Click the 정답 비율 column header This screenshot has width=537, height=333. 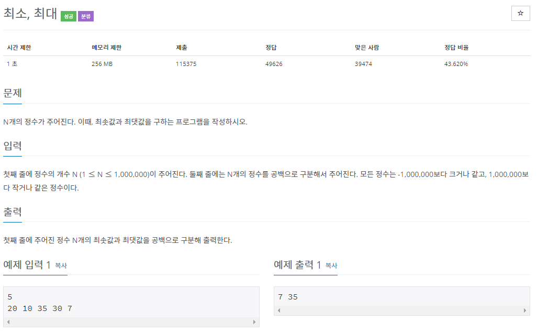point(456,48)
